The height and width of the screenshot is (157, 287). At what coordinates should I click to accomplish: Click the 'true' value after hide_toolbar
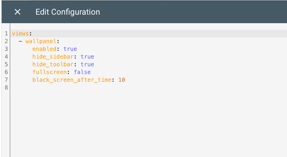tap(87, 64)
